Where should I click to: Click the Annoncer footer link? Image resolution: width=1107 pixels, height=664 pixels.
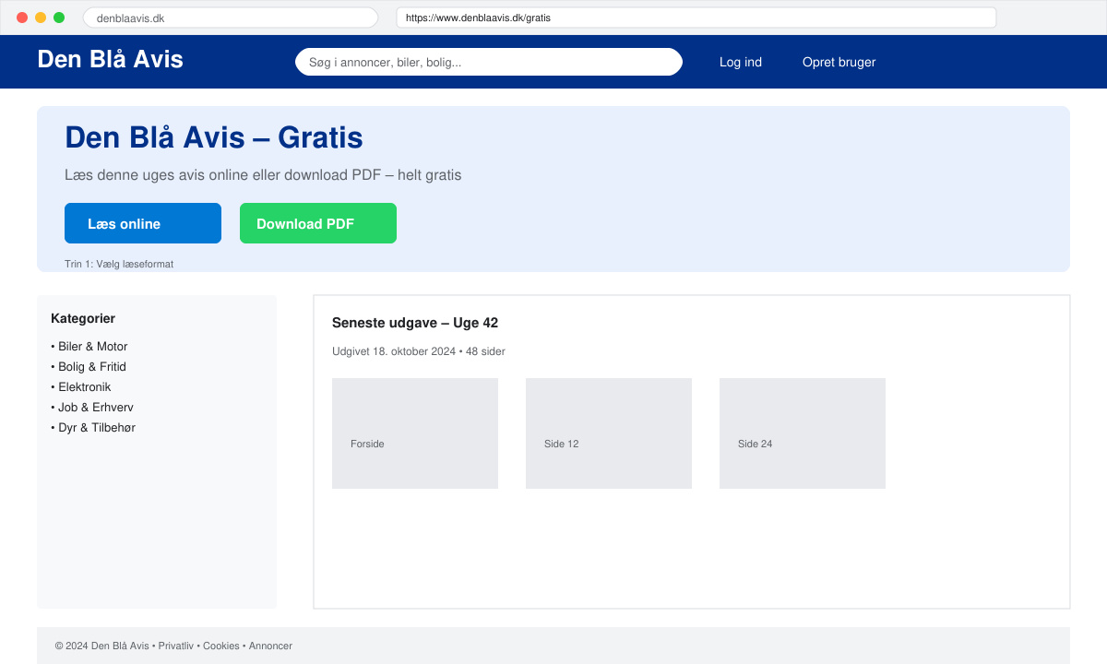point(270,646)
